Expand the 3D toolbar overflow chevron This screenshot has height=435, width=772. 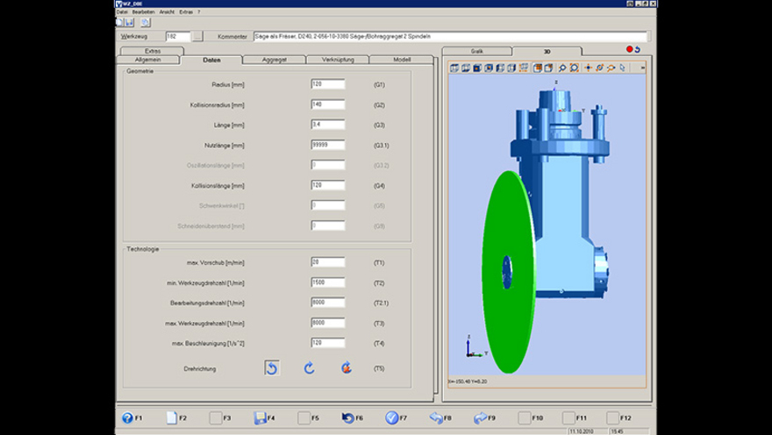click(x=642, y=68)
